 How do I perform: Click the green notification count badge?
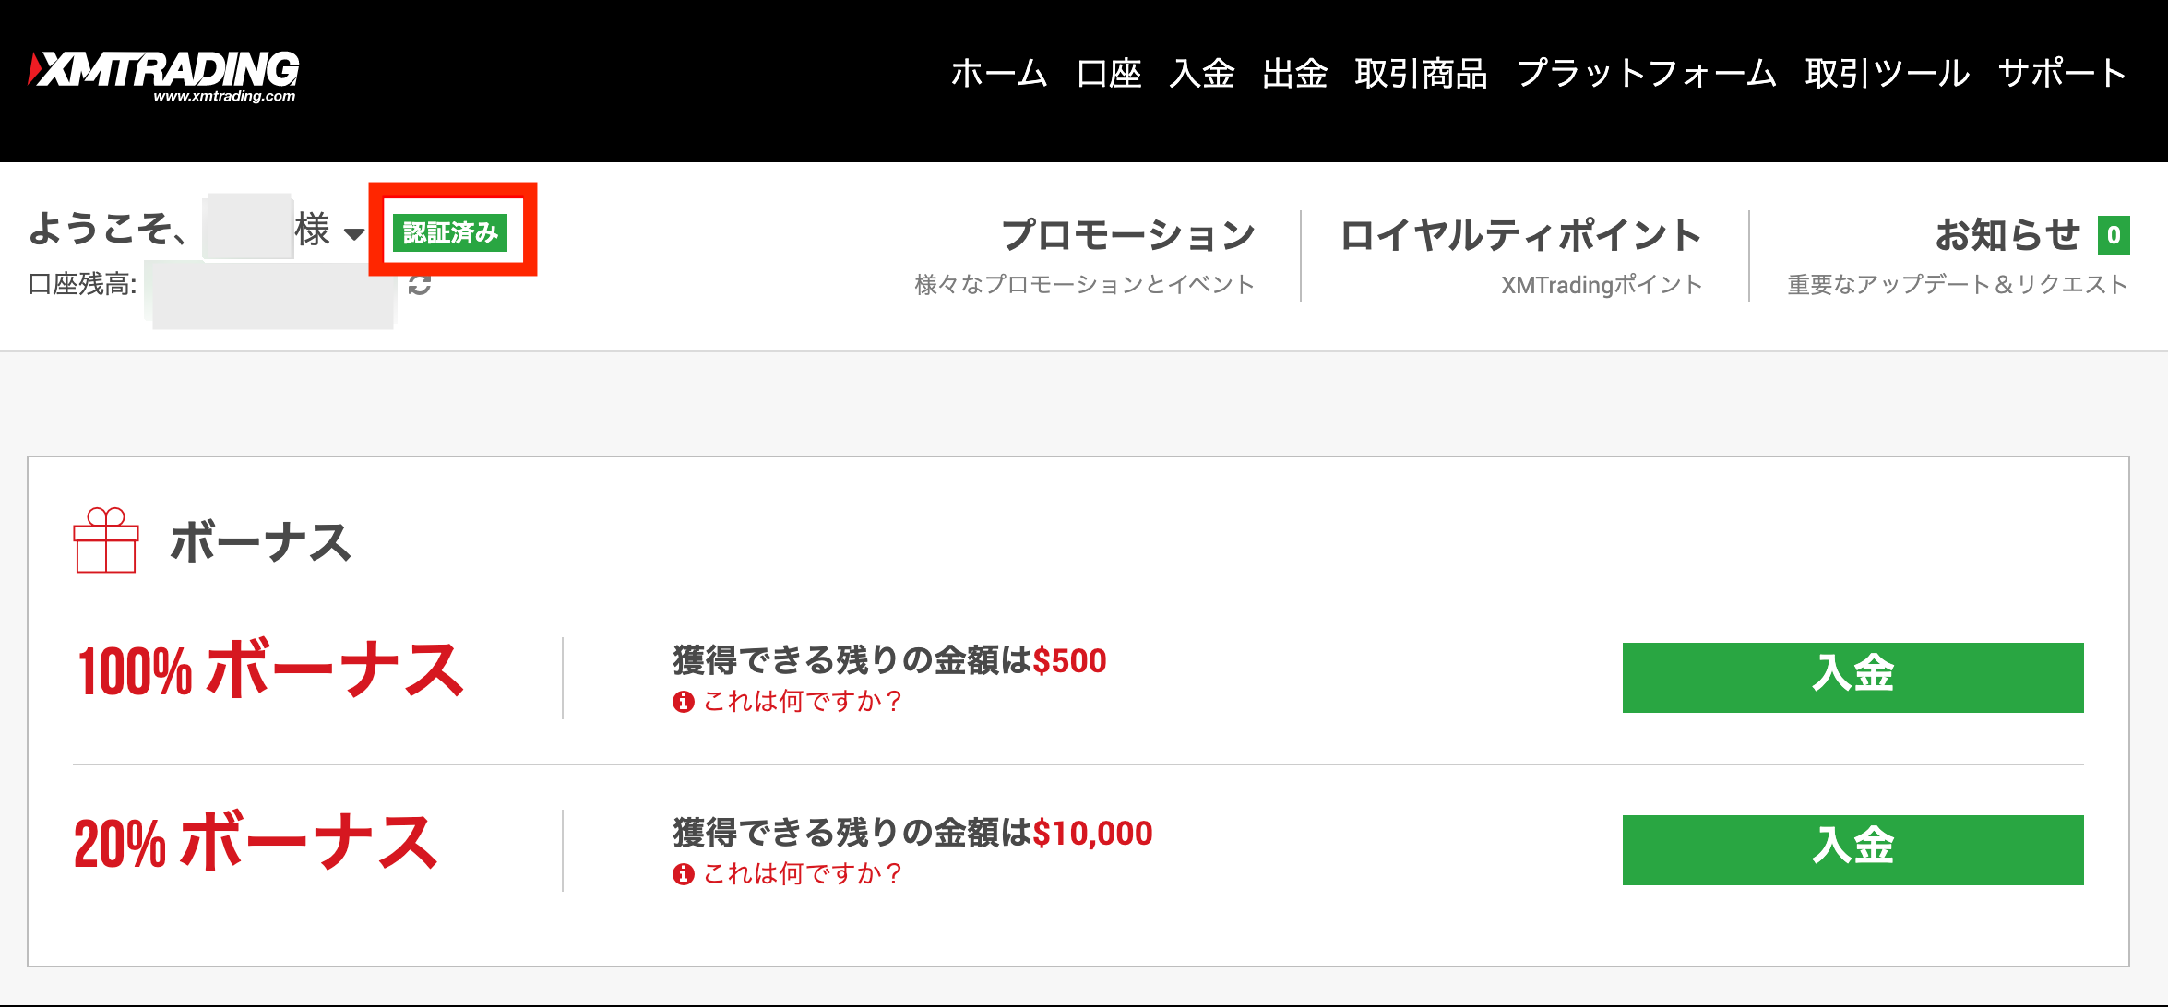point(2113,235)
